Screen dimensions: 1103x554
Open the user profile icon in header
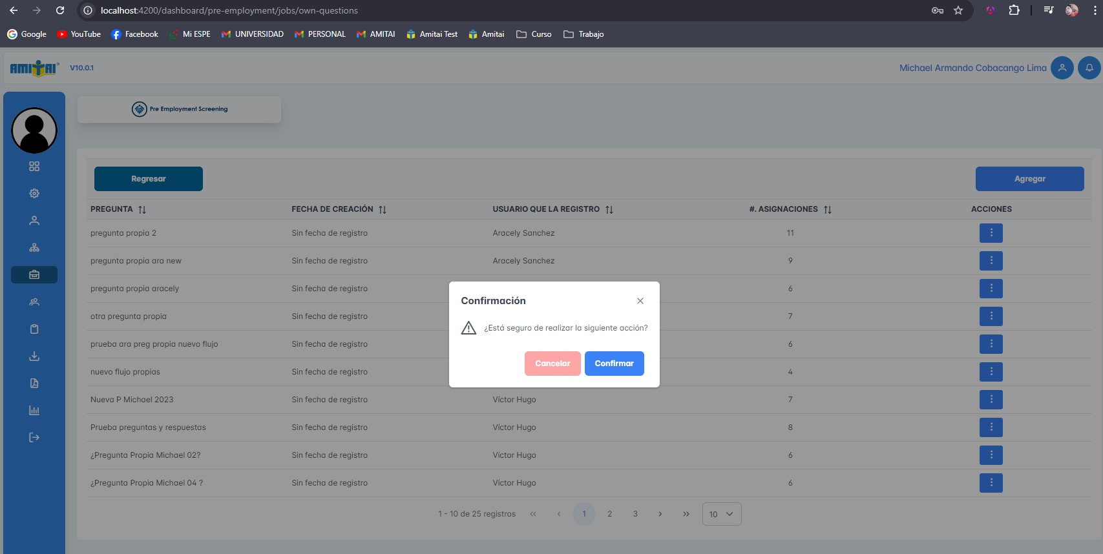1062,68
